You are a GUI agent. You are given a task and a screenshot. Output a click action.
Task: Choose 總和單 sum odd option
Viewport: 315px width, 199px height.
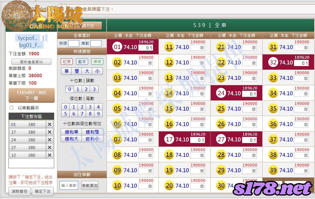click(x=71, y=132)
